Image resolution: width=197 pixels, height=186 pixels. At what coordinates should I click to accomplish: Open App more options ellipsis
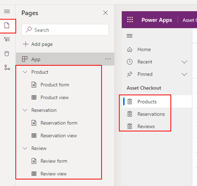click(108, 59)
